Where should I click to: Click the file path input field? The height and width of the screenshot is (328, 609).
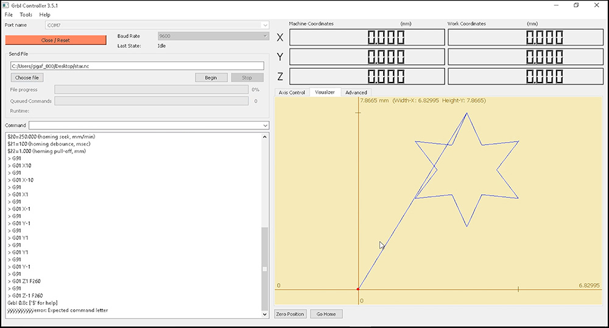[x=137, y=66]
